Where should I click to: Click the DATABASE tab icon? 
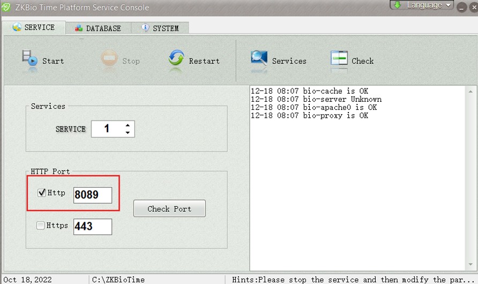[79, 28]
